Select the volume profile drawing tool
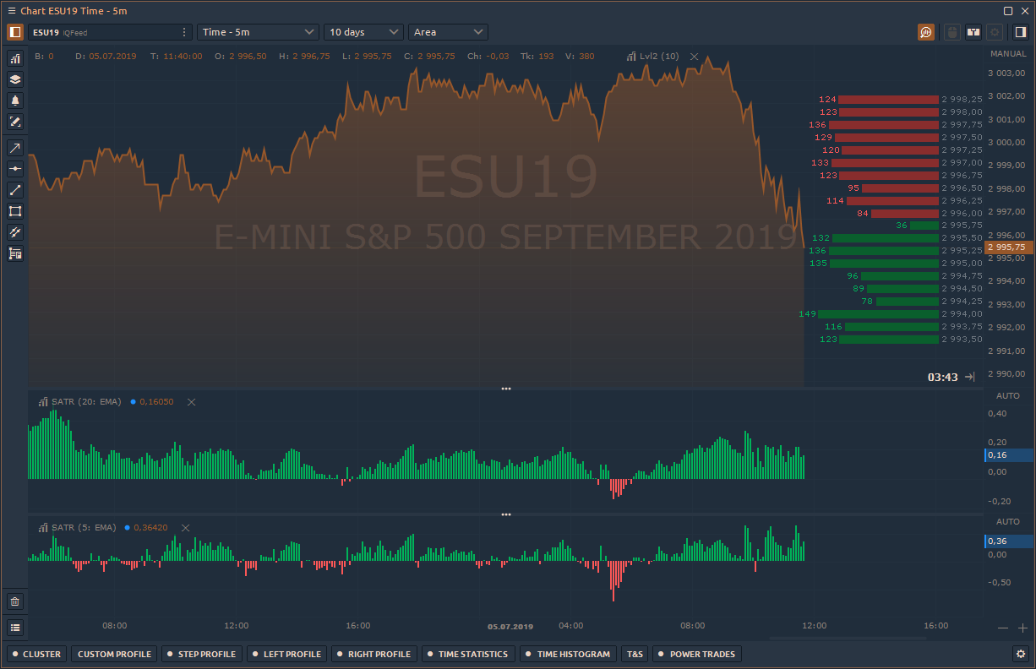The image size is (1036, 669). pos(15,253)
